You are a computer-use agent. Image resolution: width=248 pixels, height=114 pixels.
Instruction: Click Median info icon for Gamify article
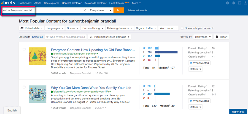click(169, 105)
